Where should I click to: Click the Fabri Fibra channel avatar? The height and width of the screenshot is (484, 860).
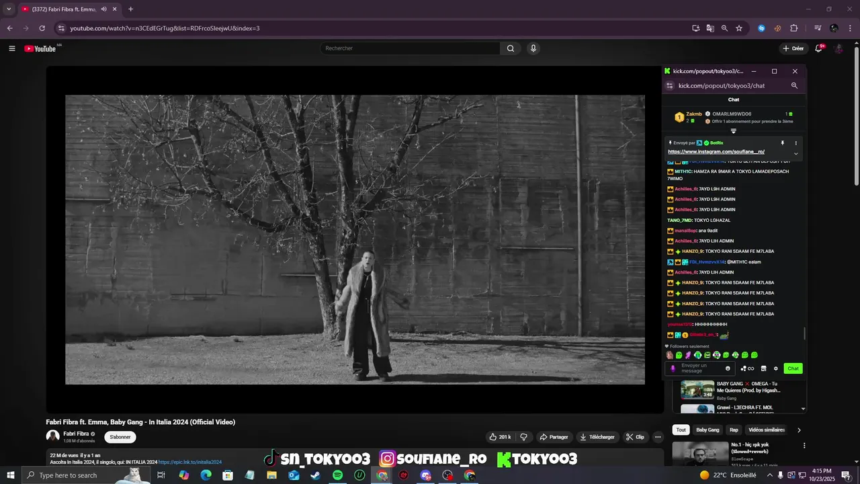click(52, 436)
